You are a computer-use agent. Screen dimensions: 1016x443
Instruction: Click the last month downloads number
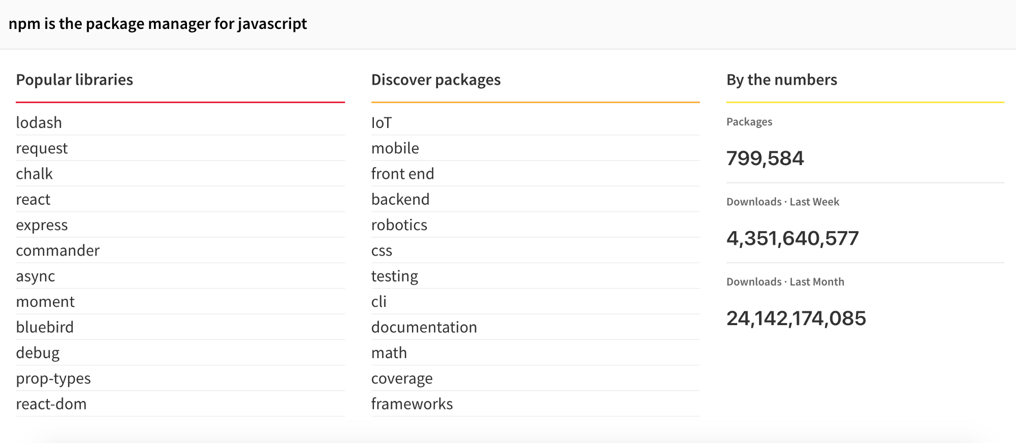point(796,319)
